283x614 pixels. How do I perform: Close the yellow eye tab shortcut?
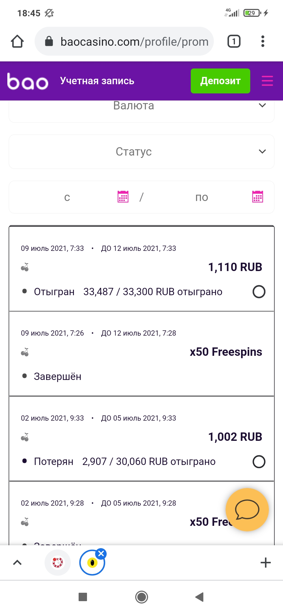click(x=101, y=554)
